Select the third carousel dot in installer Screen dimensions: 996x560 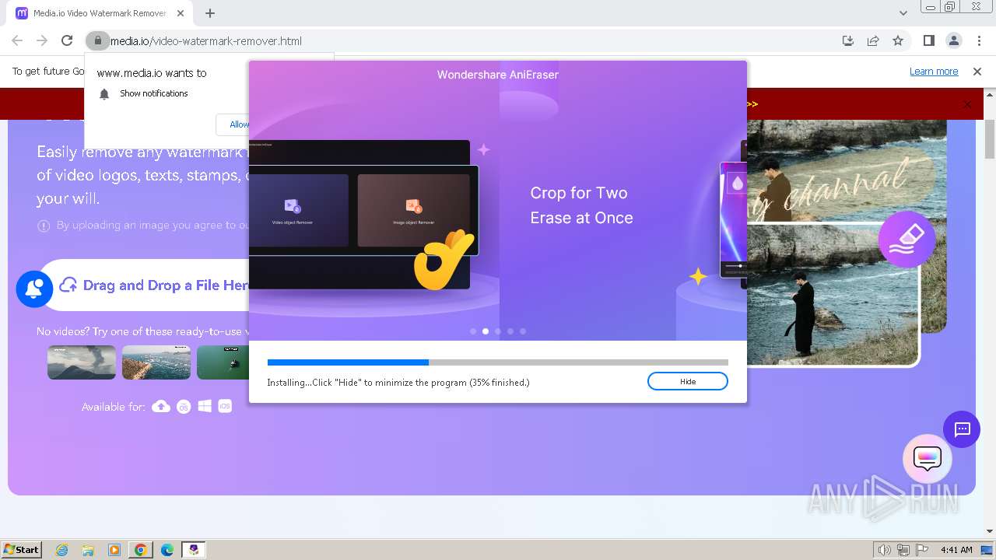tap(498, 331)
